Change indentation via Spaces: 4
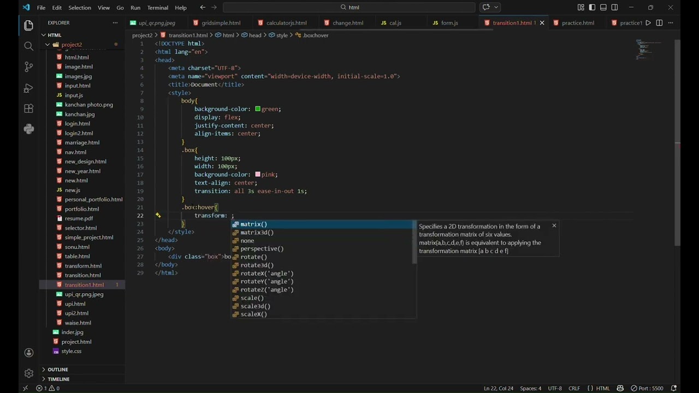 (530, 389)
